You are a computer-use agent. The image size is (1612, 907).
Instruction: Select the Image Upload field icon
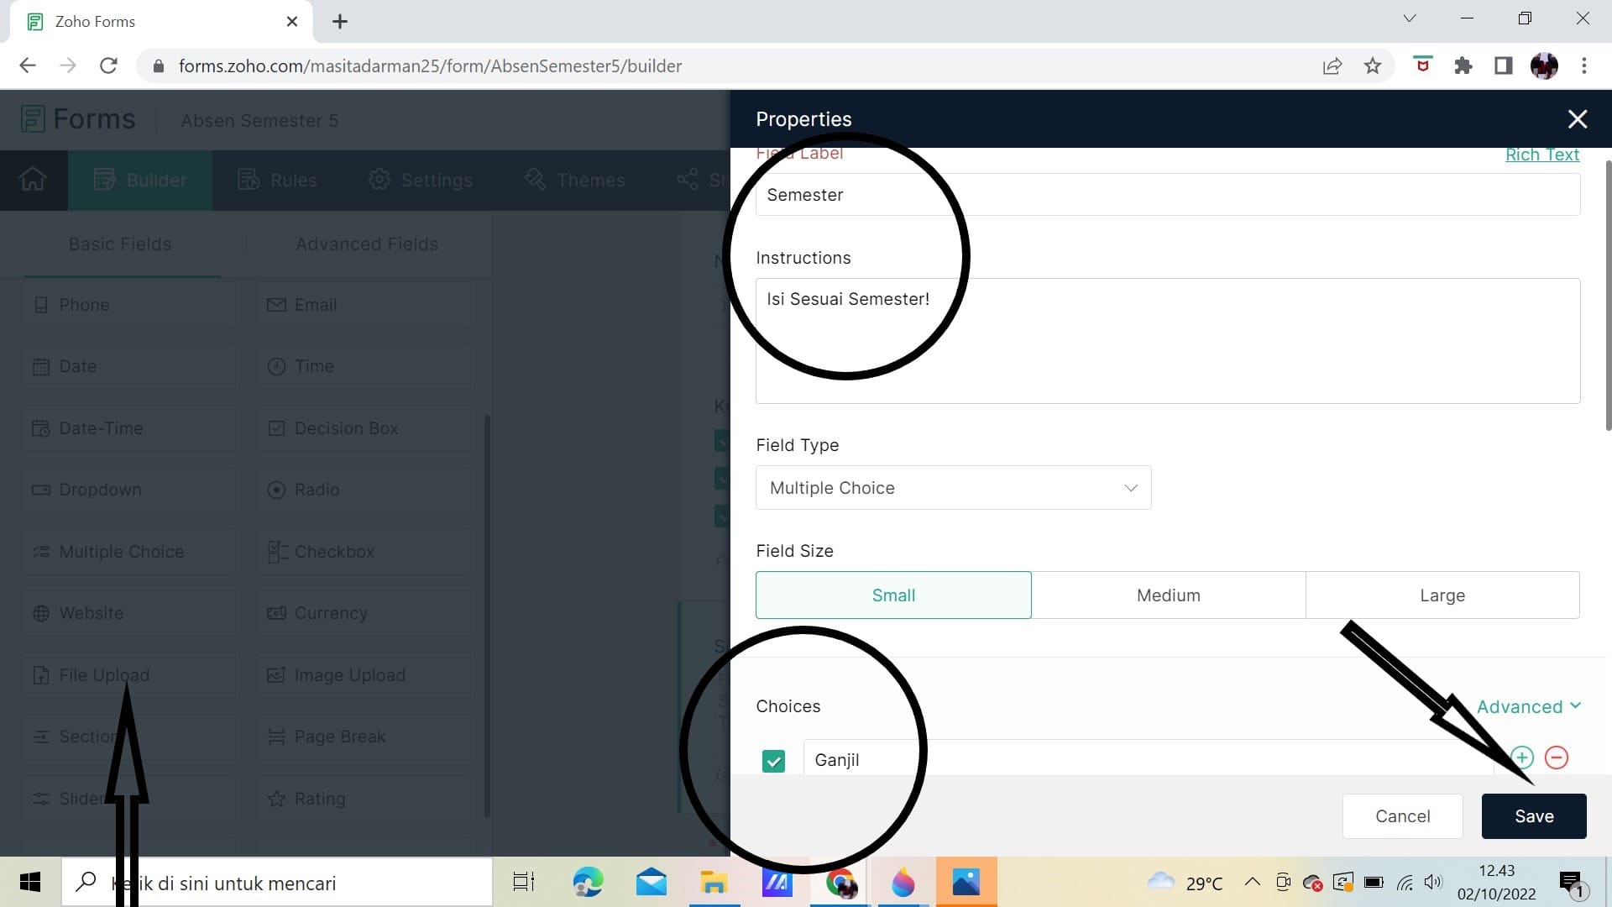(x=276, y=675)
